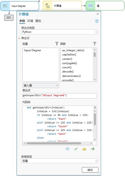Open the 数据类型 变量 dropdown
The image size is (125, 176).
point(60,161)
